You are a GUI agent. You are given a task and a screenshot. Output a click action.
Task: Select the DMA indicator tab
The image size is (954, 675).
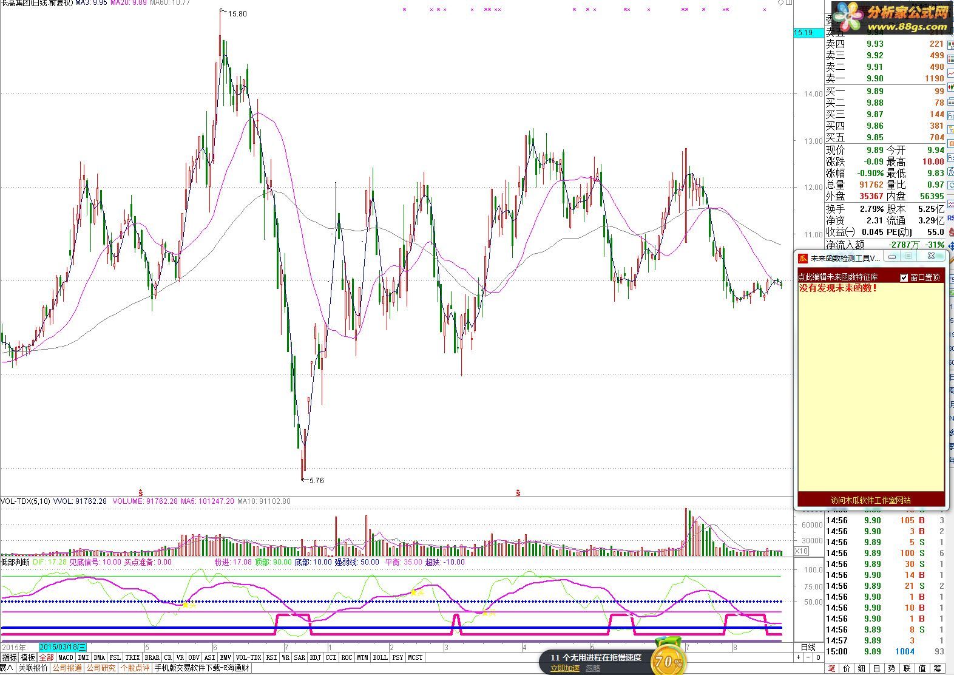pyautogui.click(x=100, y=657)
